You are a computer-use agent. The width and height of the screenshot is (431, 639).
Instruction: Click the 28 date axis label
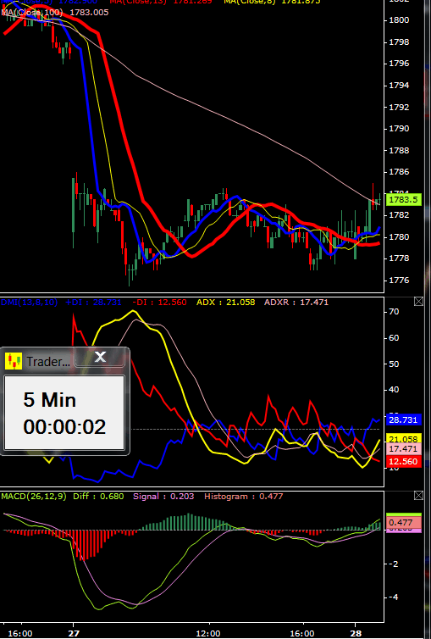pos(356,633)
